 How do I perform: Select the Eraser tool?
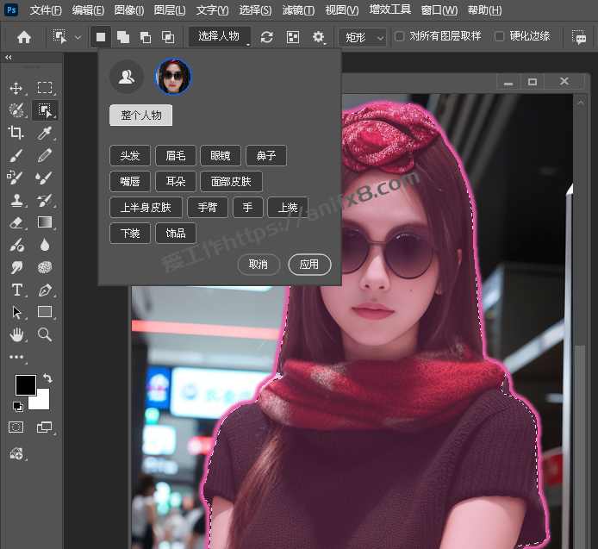coord(16,222)
